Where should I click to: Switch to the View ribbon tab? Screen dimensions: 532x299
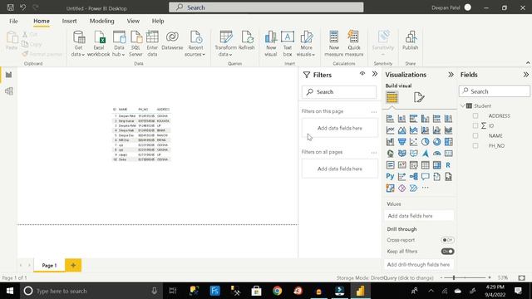[133, 21]
